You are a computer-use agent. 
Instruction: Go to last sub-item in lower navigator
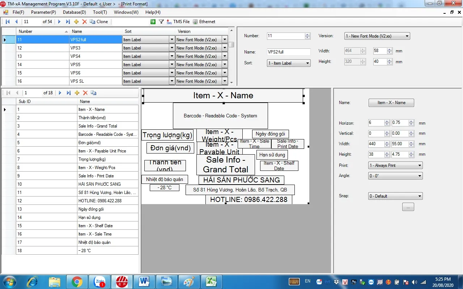(x=68, y=93)
